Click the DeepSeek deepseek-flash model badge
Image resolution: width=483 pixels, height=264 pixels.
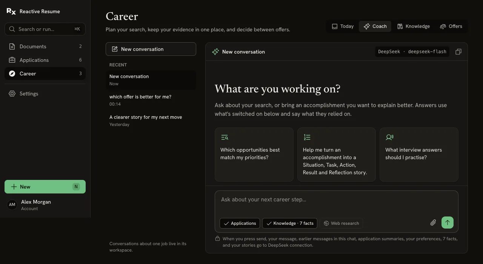pos(412,52)
